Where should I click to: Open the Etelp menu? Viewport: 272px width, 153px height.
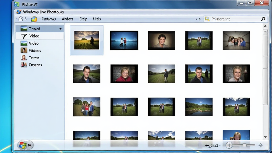[x=83, y=19]
